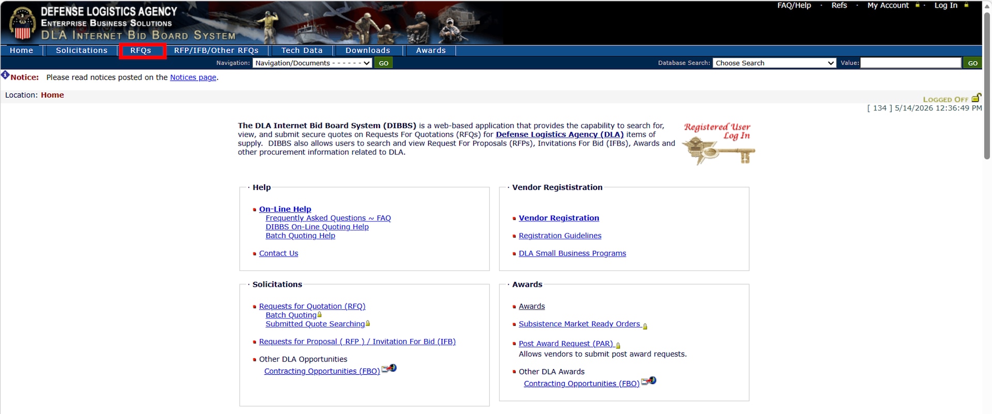Click the Log In link in header

946,5
